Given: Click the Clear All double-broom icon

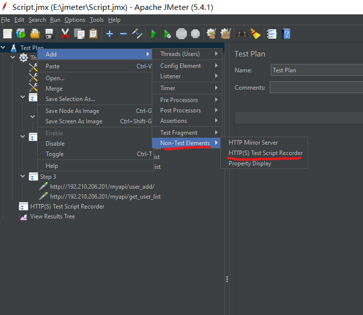Looking at the screenshot, I should point(226,34).
